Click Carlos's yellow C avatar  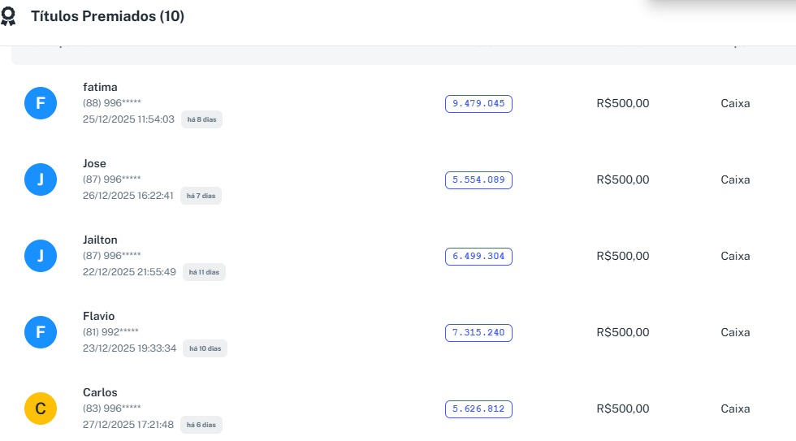coord(41,409)
